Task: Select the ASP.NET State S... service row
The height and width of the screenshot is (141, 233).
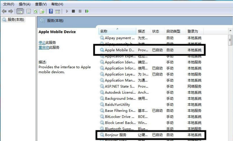Action: pos(150,86)
